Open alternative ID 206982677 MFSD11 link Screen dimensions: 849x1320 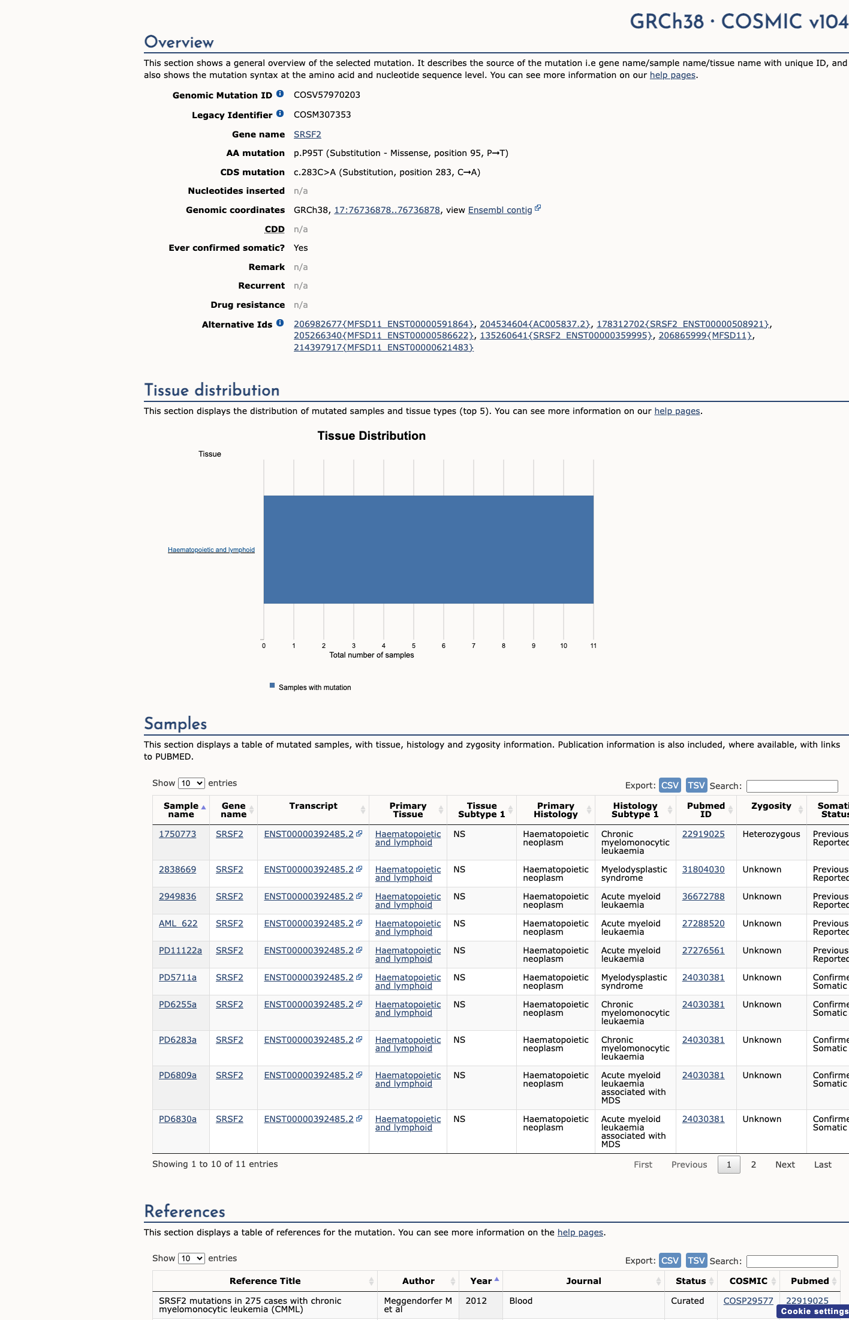click(384, 324)
